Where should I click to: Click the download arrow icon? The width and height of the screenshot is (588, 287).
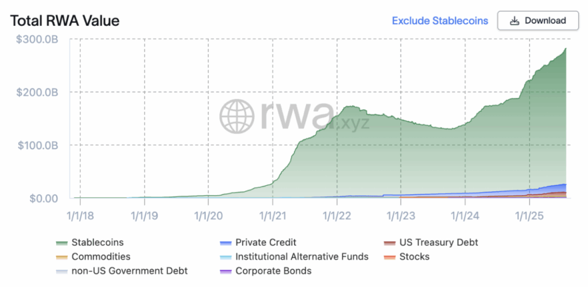pos(514,21)
